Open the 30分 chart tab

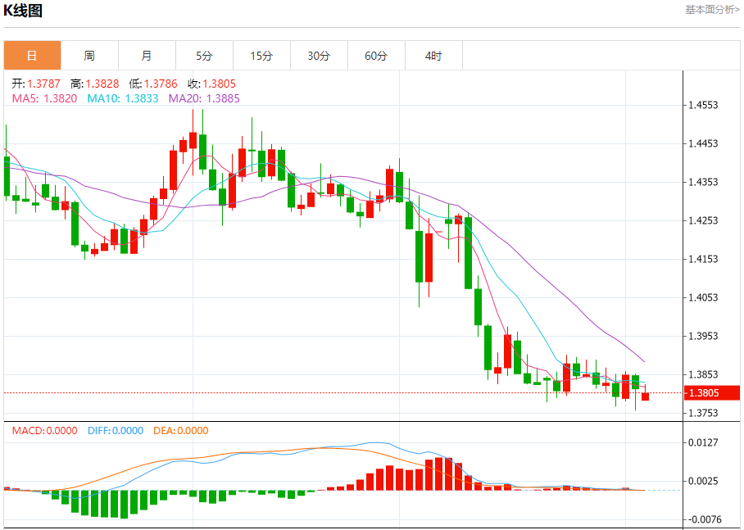coord(320,56)
